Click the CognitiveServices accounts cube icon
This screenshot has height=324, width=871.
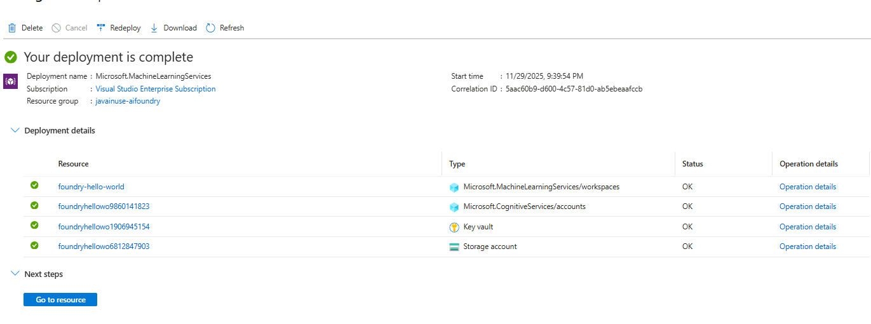454,206
